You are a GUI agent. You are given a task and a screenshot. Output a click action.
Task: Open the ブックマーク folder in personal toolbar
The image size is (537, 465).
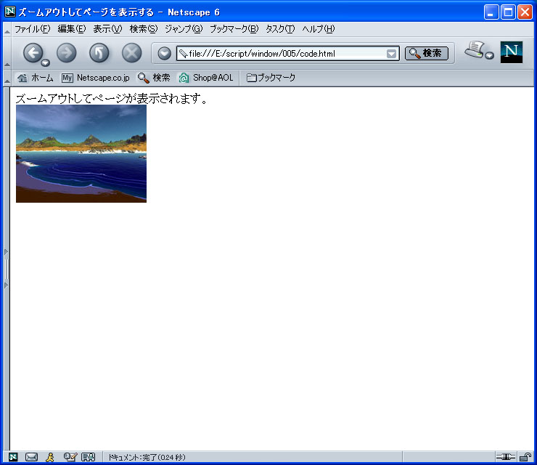click(x=271, y=78)
